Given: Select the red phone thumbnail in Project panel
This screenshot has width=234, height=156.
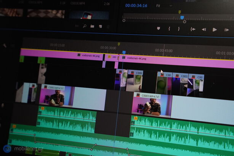Looking at the screenshot, I should pos(89,15).
